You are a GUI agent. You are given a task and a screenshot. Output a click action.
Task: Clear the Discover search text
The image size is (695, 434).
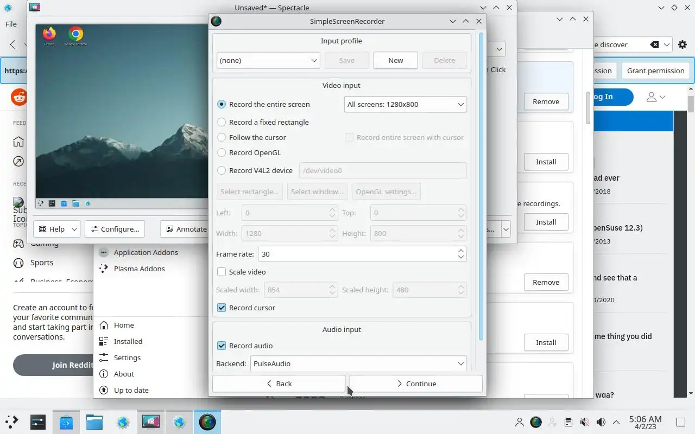click(x=655, y=44)
